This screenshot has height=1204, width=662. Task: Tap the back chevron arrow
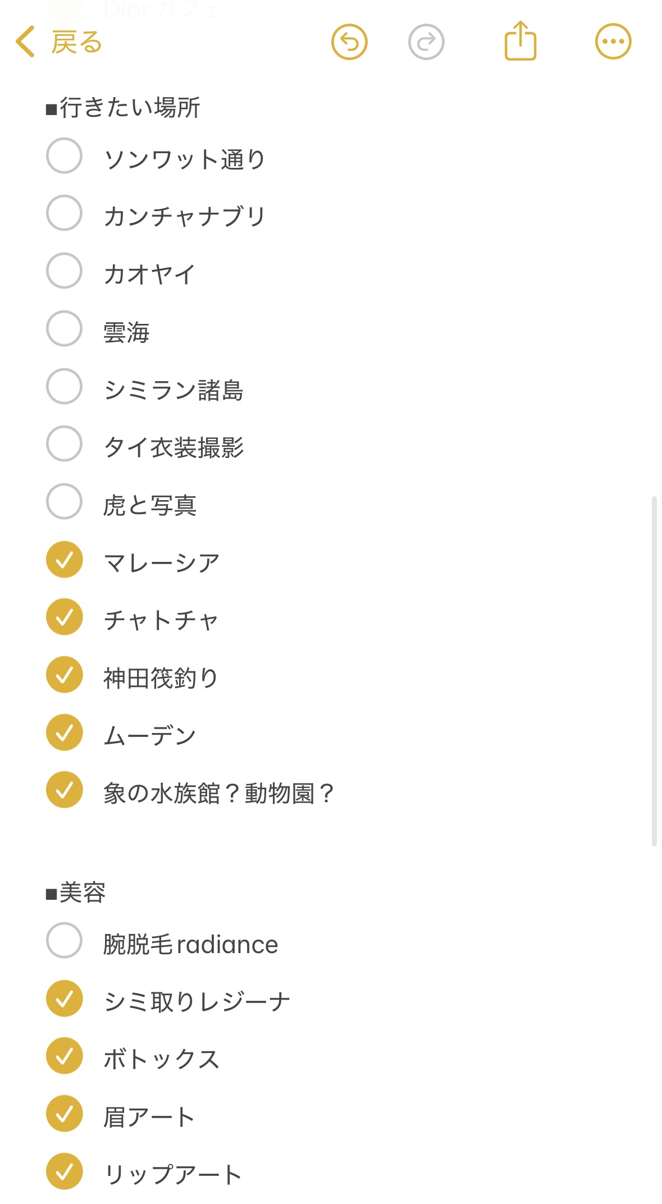point(25,42)
